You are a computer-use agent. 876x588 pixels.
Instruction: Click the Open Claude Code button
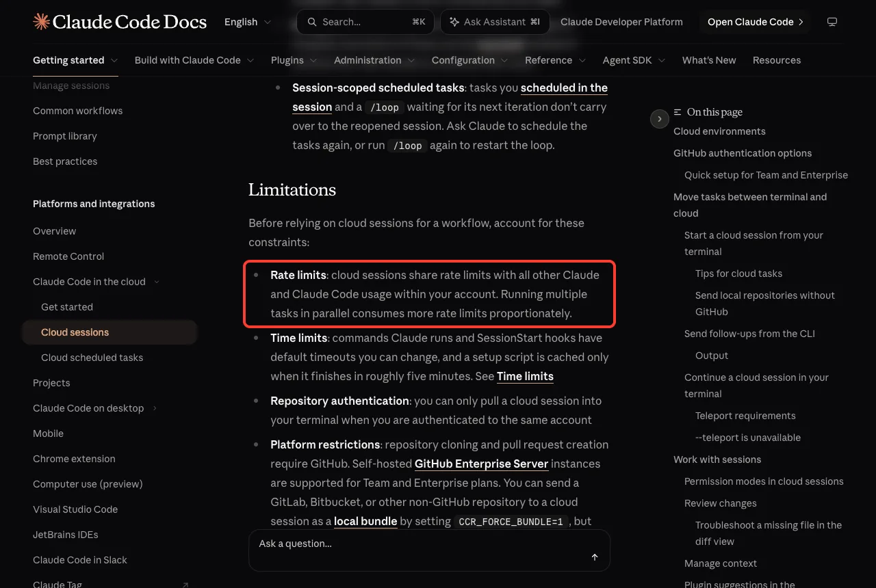[x=755, y=22]
